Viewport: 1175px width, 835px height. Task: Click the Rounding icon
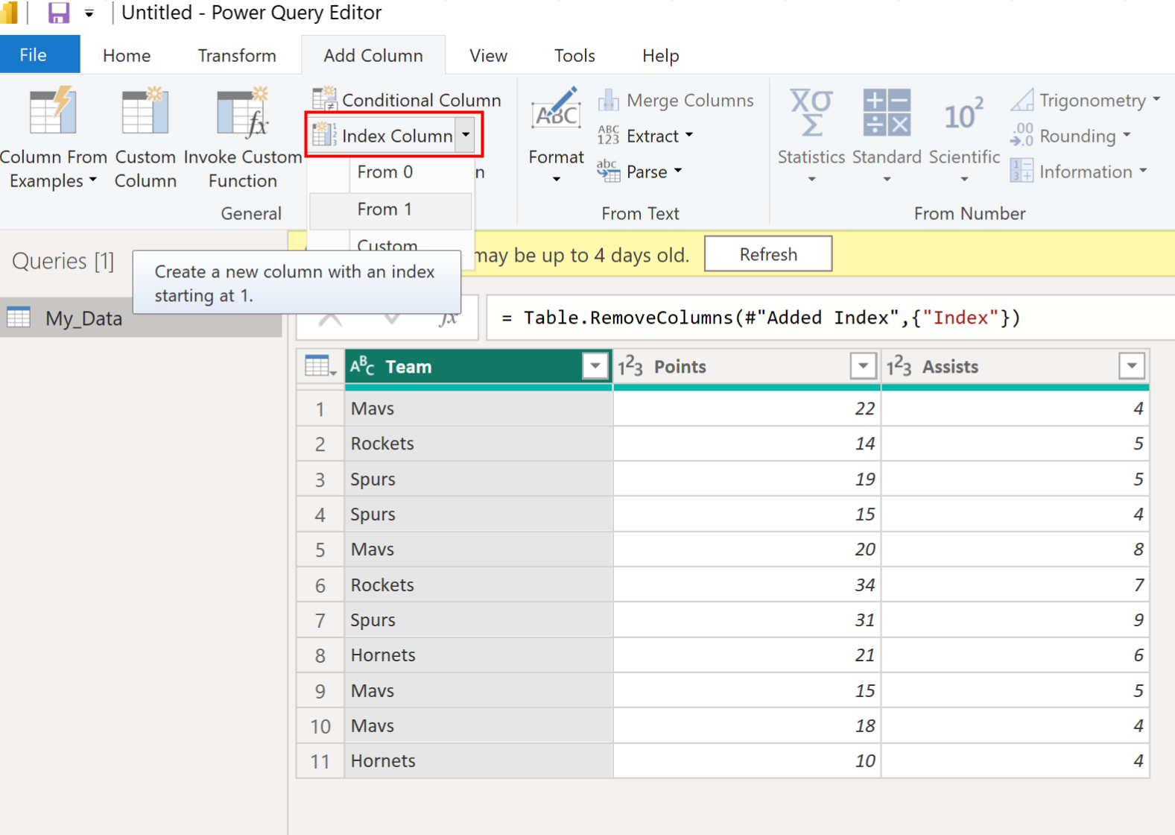[1022, 135]
